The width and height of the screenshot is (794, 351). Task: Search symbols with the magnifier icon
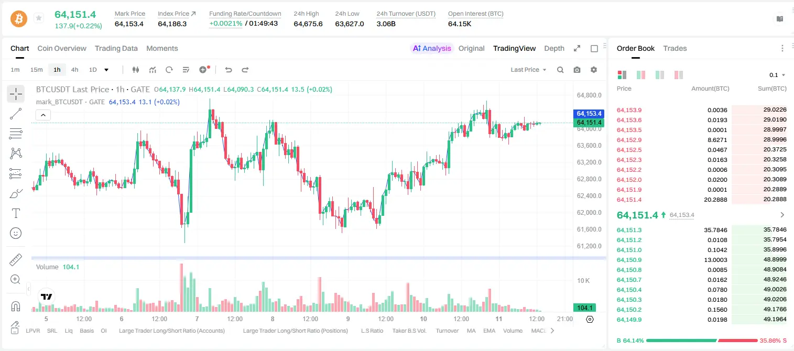[560, 70]
